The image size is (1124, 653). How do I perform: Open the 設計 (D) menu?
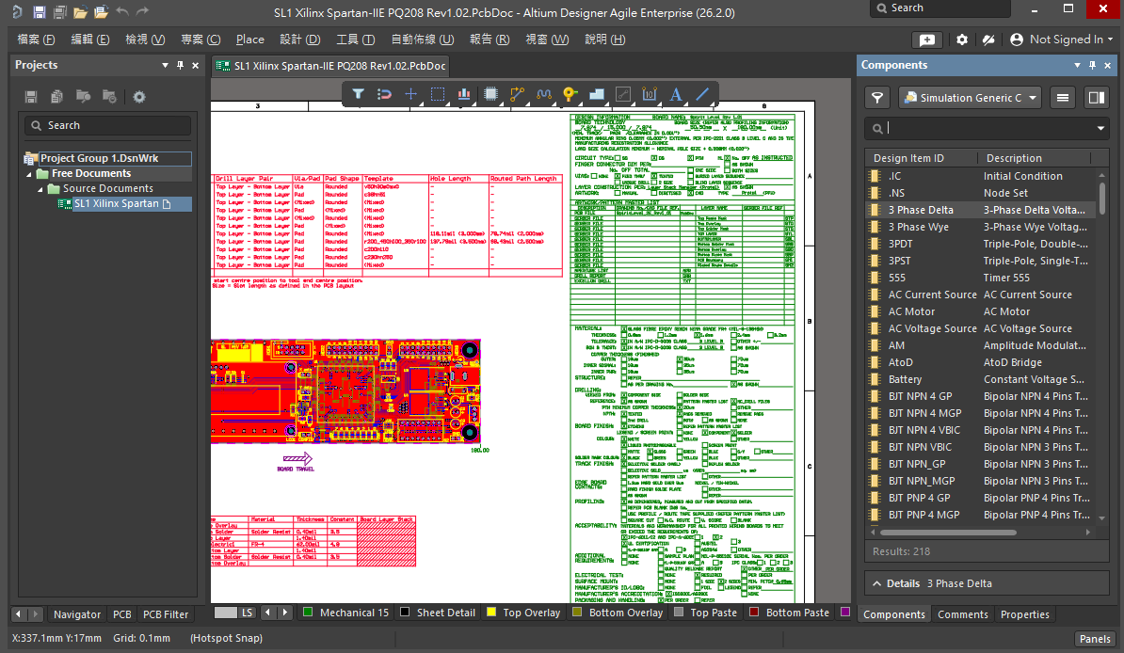pyautogui.click(x=299, y=40)
